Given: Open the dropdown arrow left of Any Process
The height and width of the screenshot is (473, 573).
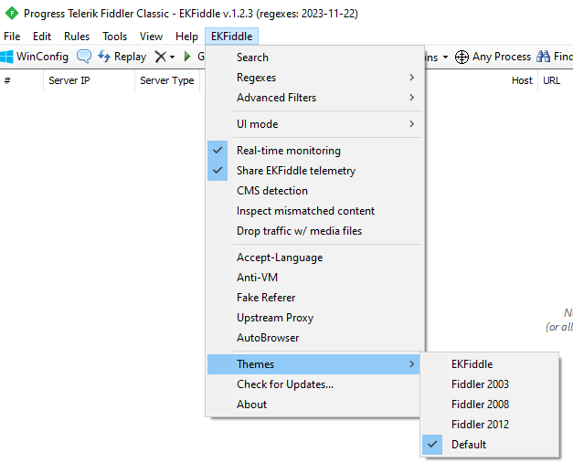Looking at the screenshot, I should [445, 57].
